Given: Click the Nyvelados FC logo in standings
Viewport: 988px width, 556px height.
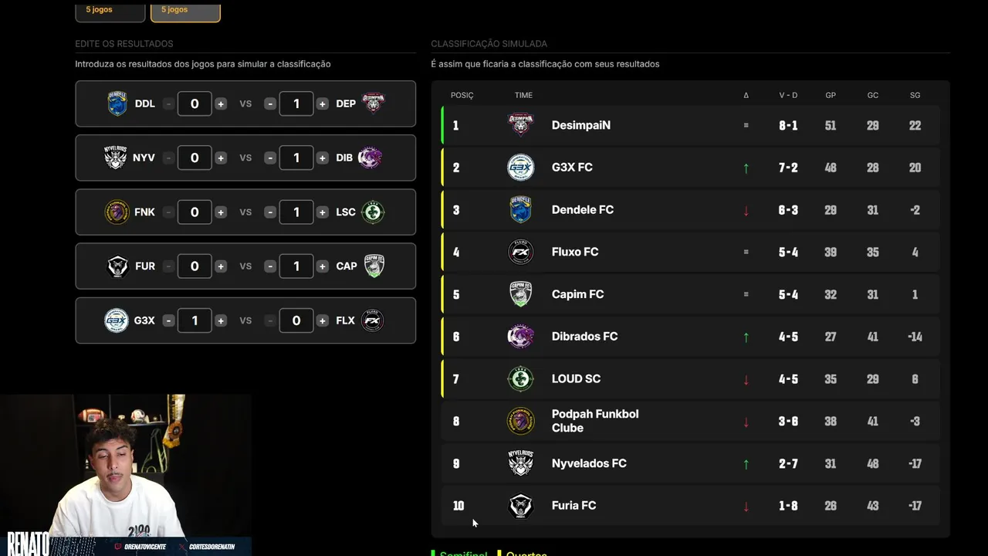Looking at the screenshot, I should [x=520, y=463].
